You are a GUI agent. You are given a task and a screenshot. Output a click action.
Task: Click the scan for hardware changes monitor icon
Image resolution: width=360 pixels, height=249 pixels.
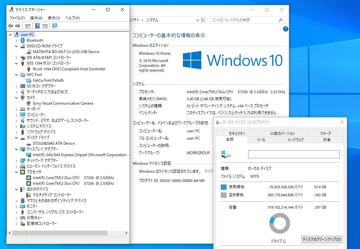[x=55, y=26]
